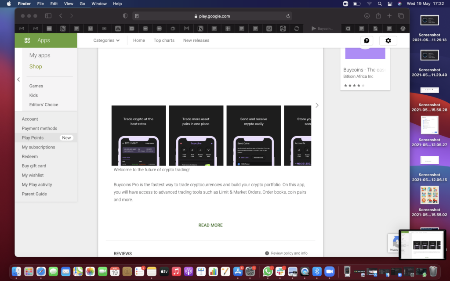Image resolution: width=450 pixels, height=281 pixels.
Task: Select Shop in sidebar
Action: point(36,66)
